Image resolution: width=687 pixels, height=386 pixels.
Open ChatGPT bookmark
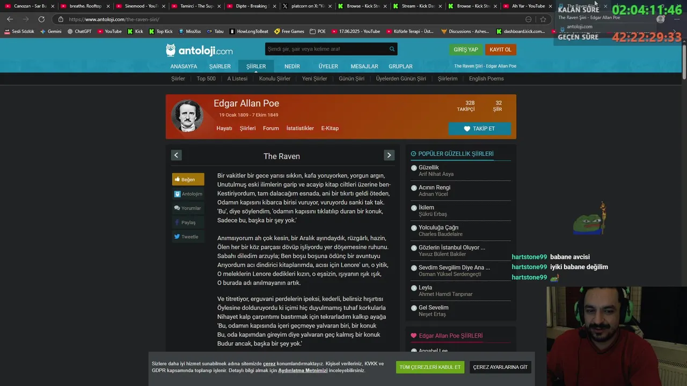click(79, 32)
